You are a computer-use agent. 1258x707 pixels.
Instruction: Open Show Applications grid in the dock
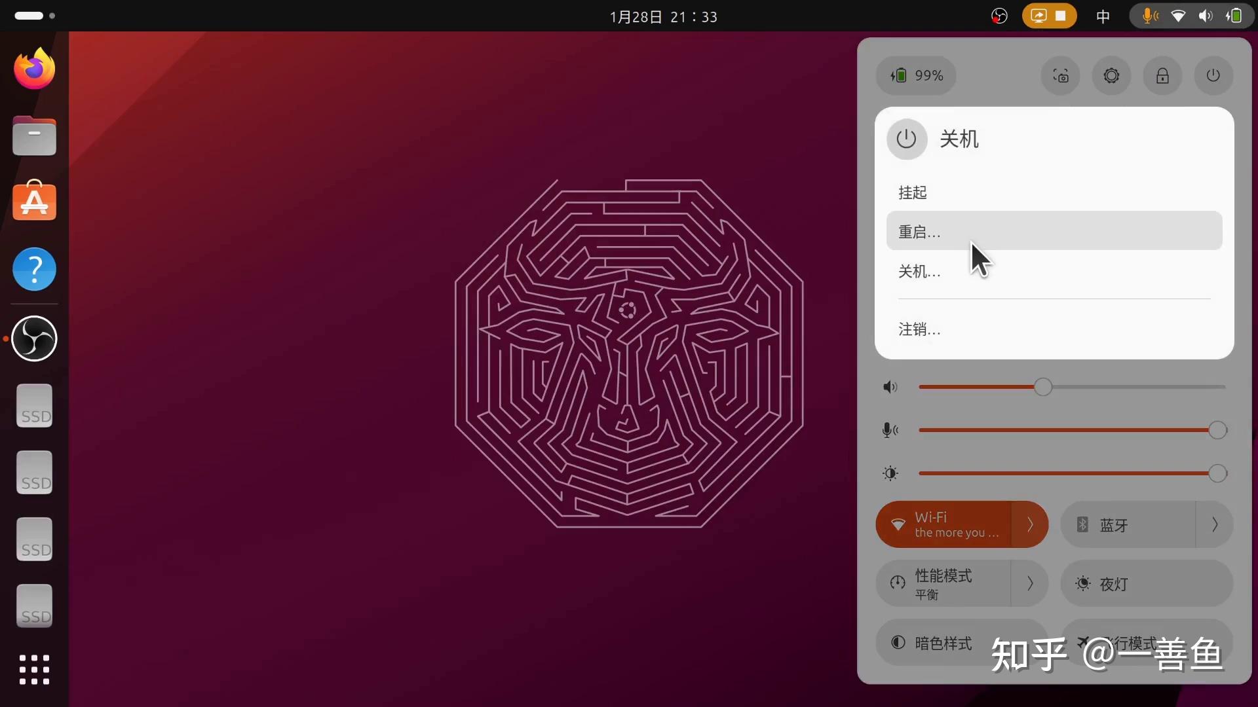click(34, 670)
